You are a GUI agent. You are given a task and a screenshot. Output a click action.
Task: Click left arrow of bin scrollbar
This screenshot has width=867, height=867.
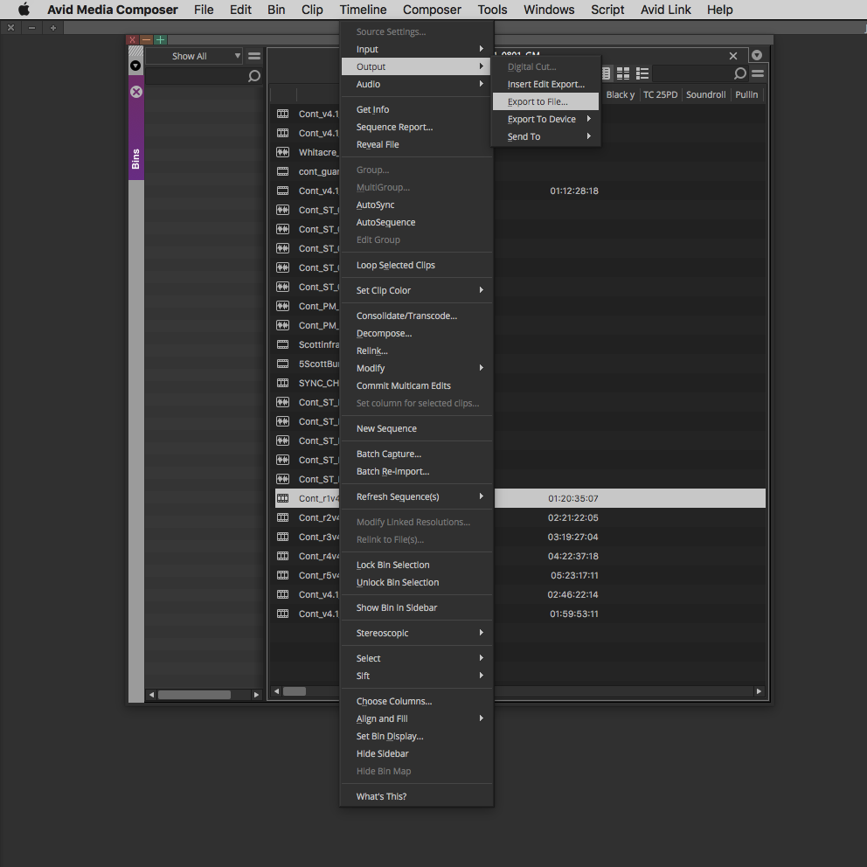pos(276,691)
